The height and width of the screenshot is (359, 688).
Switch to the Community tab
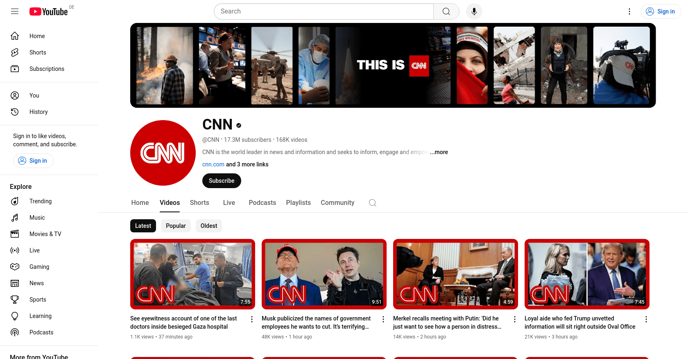[x=337, y=203]
